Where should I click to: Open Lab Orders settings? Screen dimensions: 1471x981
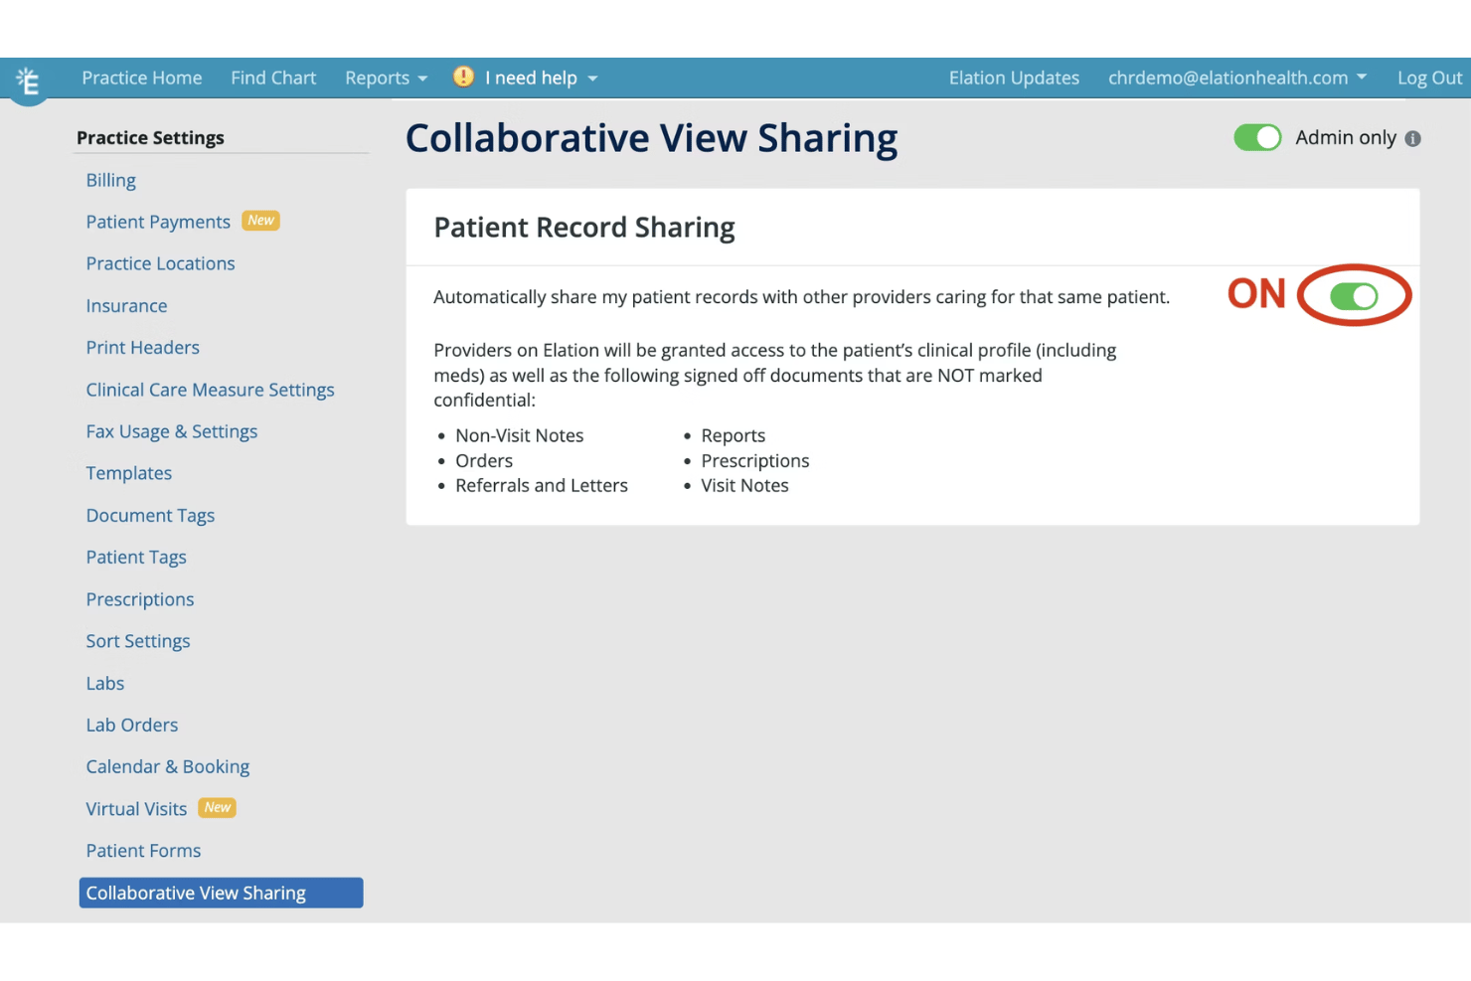tap(131, 725)
